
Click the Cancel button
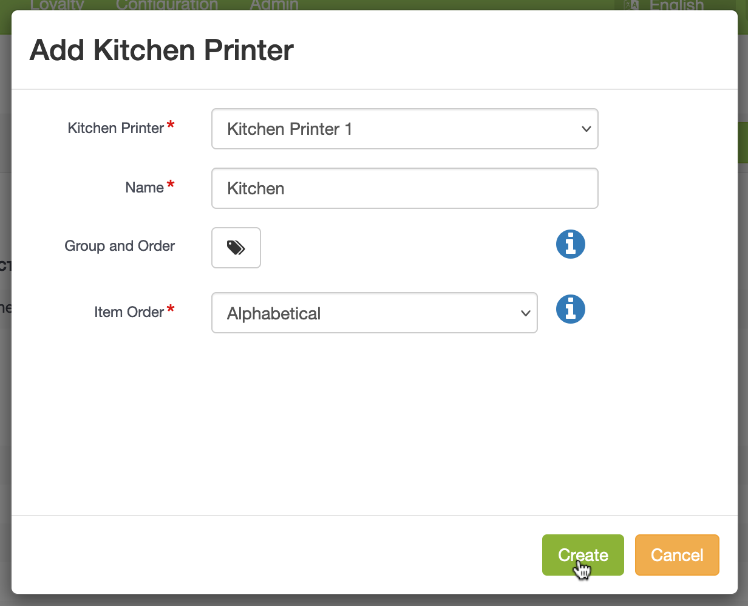(x=677, y=554)
